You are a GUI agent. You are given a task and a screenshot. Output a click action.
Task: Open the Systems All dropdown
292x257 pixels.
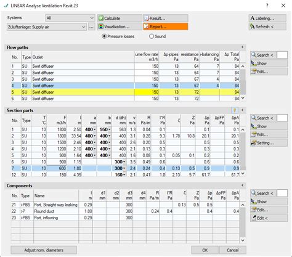click(x=70, y=18)
